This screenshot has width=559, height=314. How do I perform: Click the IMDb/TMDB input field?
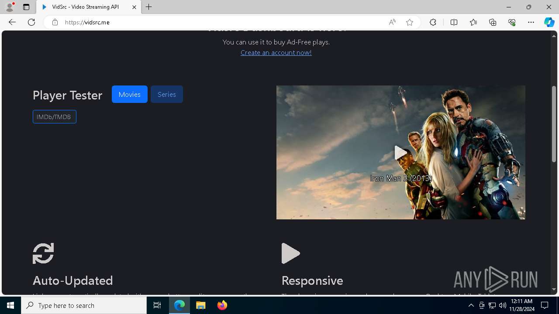(55, 117)
